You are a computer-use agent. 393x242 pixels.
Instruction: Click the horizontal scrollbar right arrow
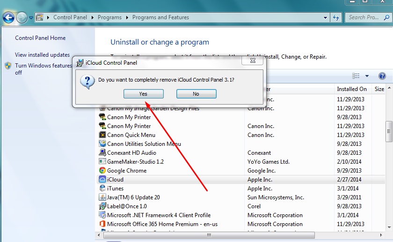click(381, 235)
